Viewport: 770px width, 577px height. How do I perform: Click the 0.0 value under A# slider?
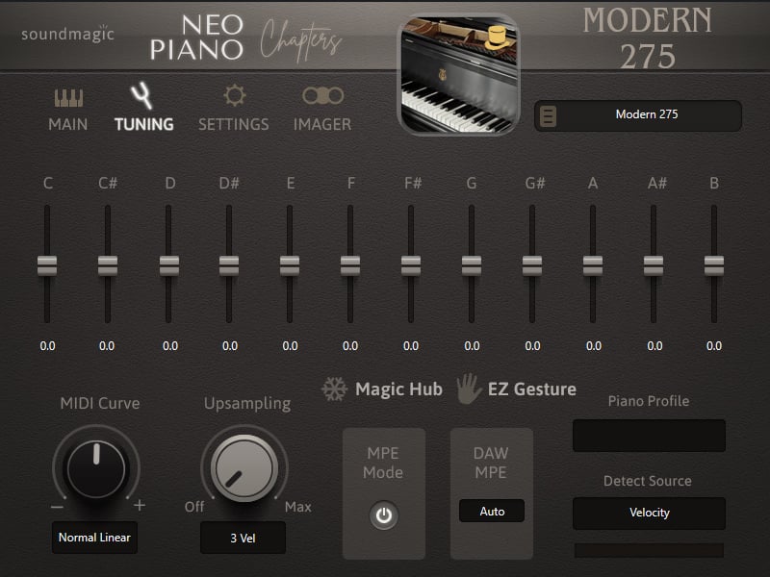654,346
